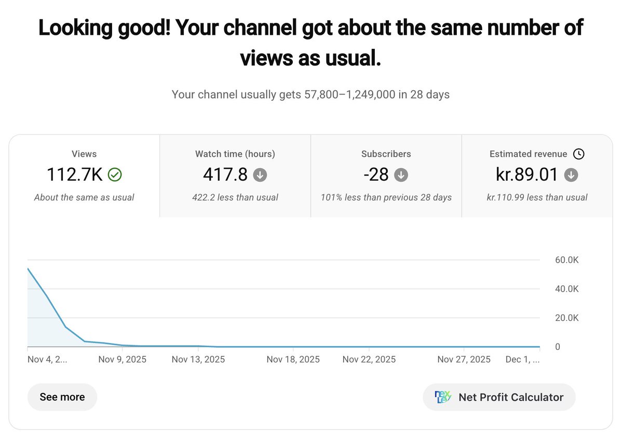Click the 417.8 watch time value
This screenshot has width=623, height=436.
tap(225, 175)
